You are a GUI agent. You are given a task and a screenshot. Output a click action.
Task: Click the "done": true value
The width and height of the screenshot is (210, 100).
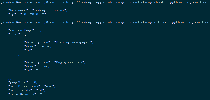[x=44, y=66]
